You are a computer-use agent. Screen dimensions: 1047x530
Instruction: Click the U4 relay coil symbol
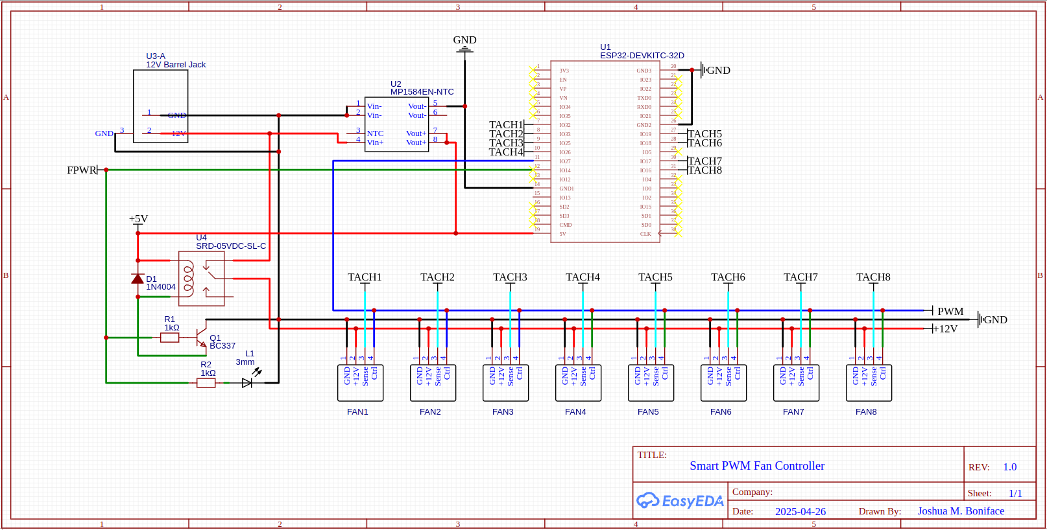188,279
